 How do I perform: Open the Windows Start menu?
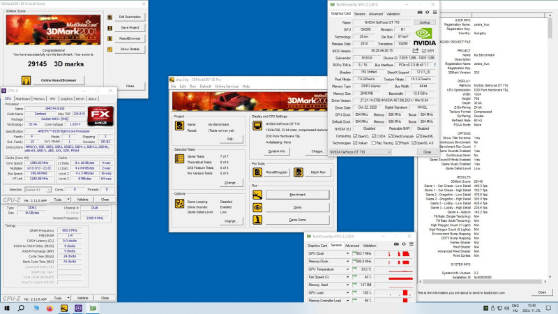tap(7, 308)
